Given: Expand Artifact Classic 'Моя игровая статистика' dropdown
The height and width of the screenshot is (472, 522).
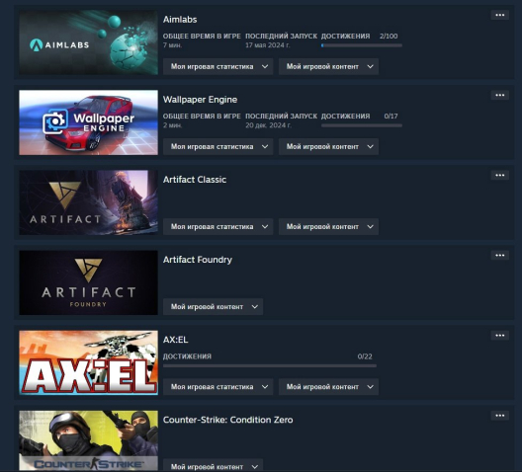Looking at the screenshot, I should point(218,227).
